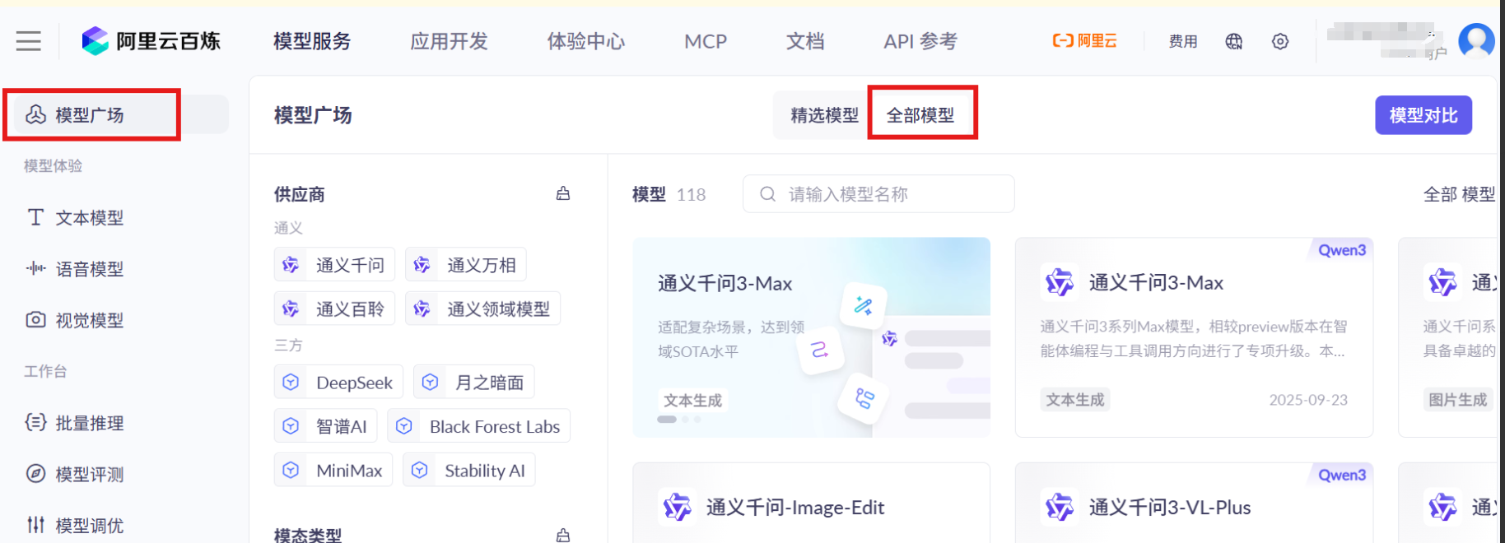This screenshot has height=543, width=1505.
Task: Filter by 通义百聆 supplier
Action: pyautogui.click(x=334, y=309)
